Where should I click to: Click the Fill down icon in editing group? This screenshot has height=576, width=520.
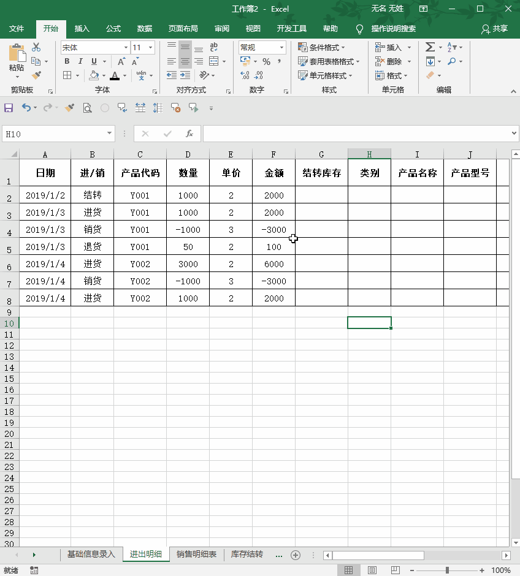430,61
